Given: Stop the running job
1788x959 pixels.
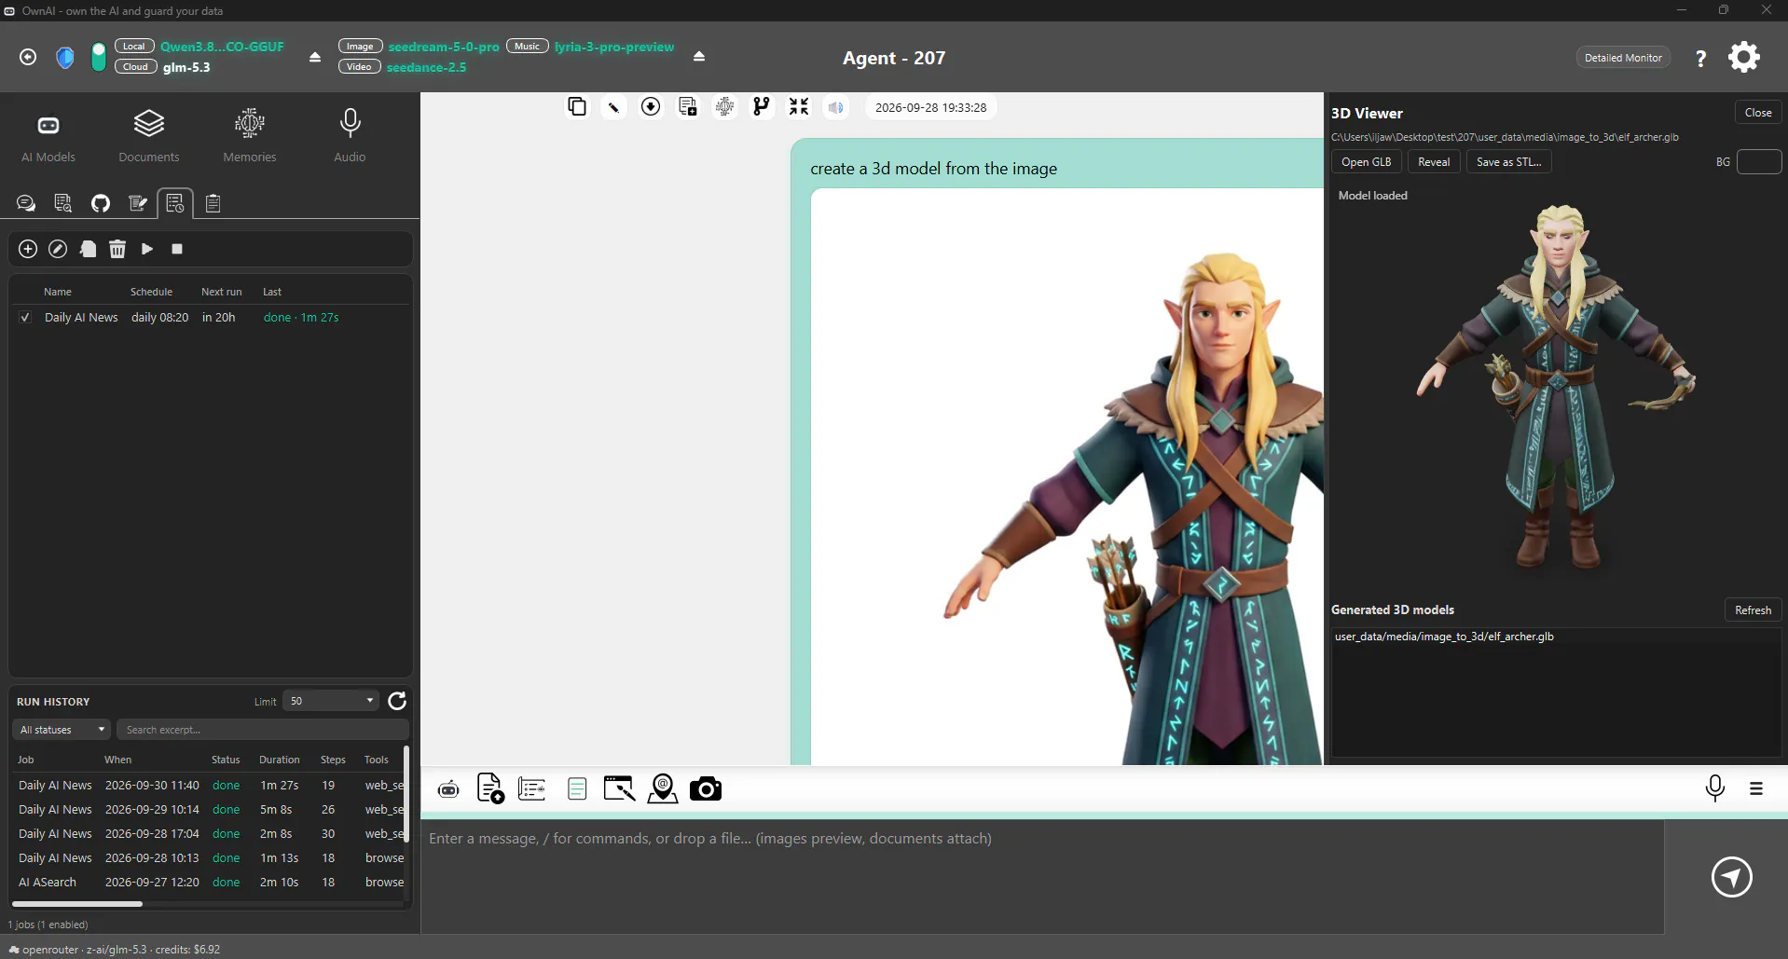Looking at the screenshot, I should click(177, 249).
